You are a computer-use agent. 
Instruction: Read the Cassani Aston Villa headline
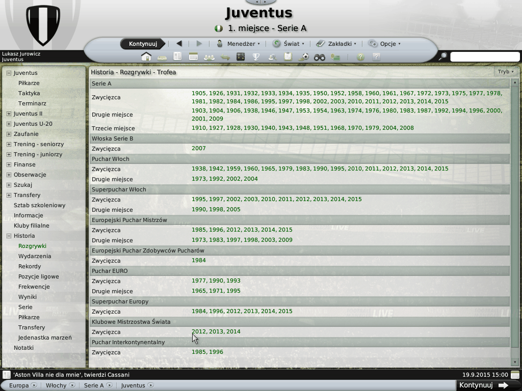coord(71,375)
